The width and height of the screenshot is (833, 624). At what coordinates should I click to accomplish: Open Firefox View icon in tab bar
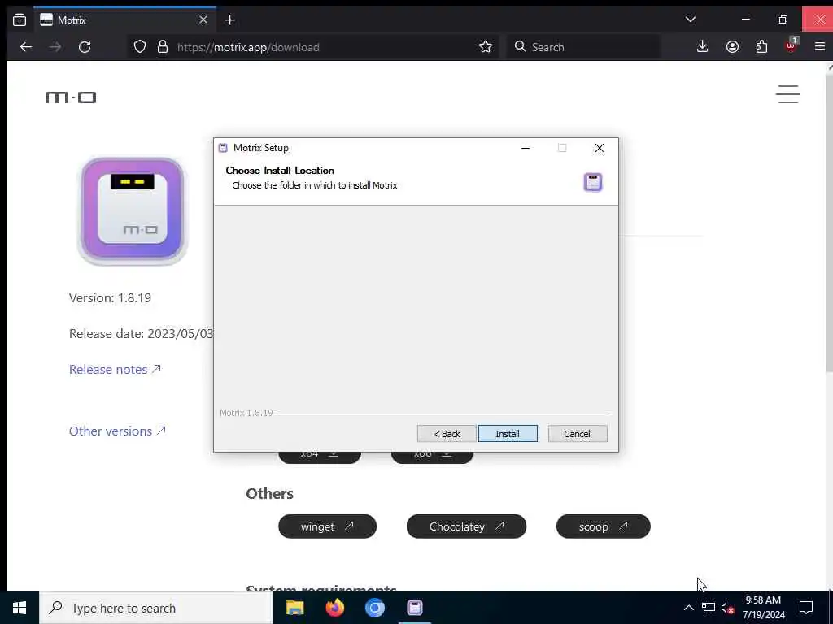point(20,20)
